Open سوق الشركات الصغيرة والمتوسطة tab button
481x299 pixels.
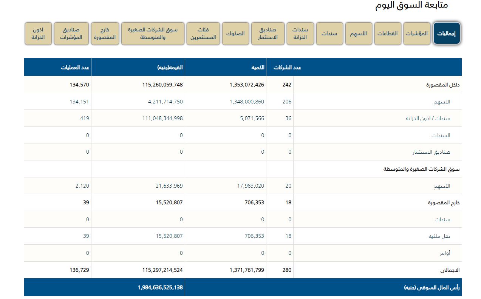pos(152,34)
